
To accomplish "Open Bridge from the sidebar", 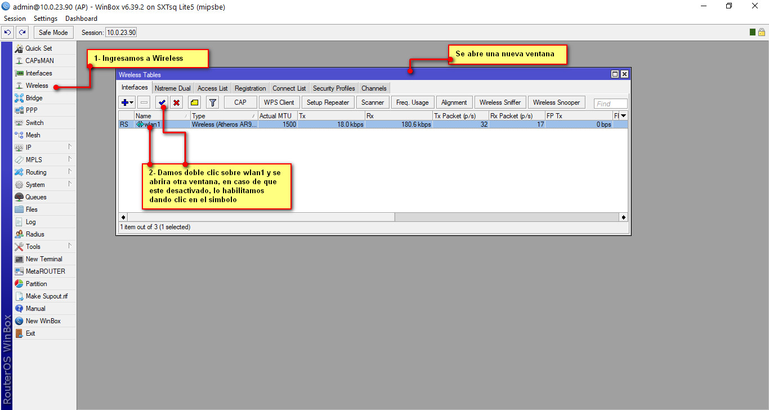I will [x=34, y=98].
